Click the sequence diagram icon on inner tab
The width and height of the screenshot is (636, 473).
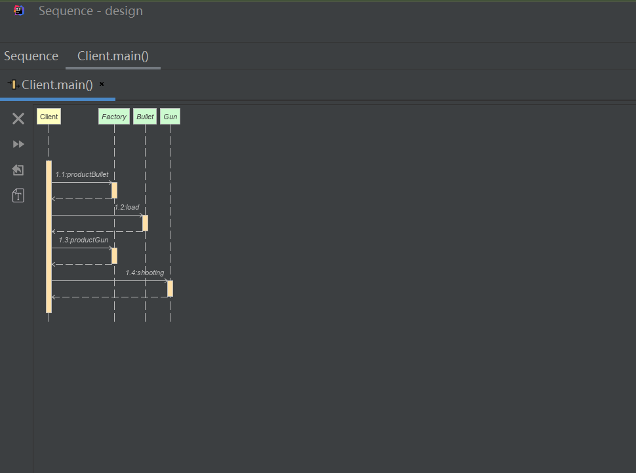point(12,85)
